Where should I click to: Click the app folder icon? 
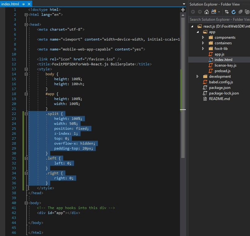pyautogui.click(x=205, y=32)
